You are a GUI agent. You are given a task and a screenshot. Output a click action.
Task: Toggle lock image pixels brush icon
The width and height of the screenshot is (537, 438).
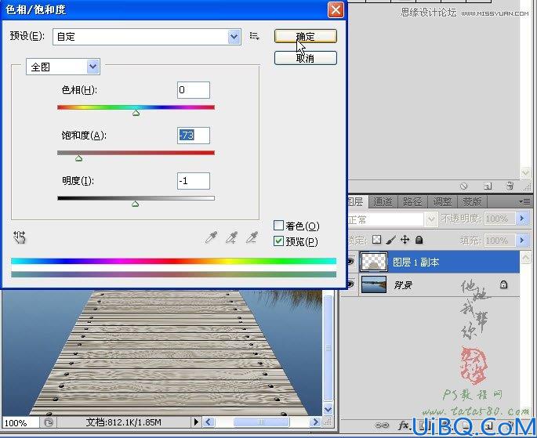(390, 240)
